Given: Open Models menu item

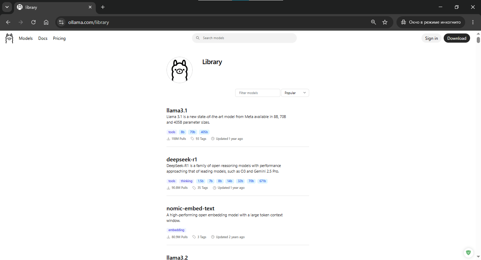Looking at the screenshot, I should pos(26,38).
